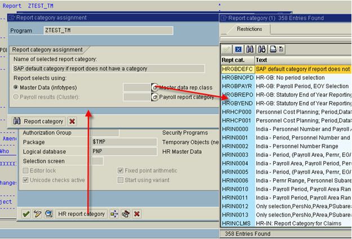Select row HRHCP001 Personnel Cost Planning
352x239 pixels.
tap(286, 120)
